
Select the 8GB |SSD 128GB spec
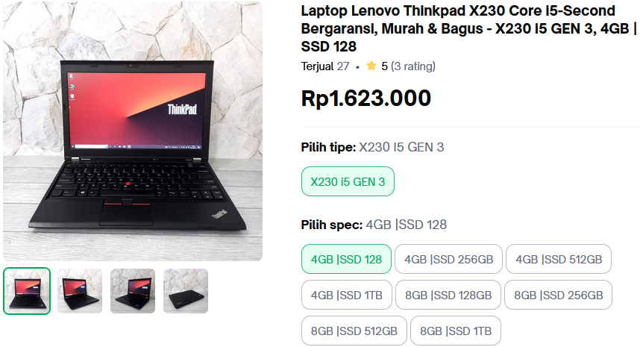pos(448,295)
